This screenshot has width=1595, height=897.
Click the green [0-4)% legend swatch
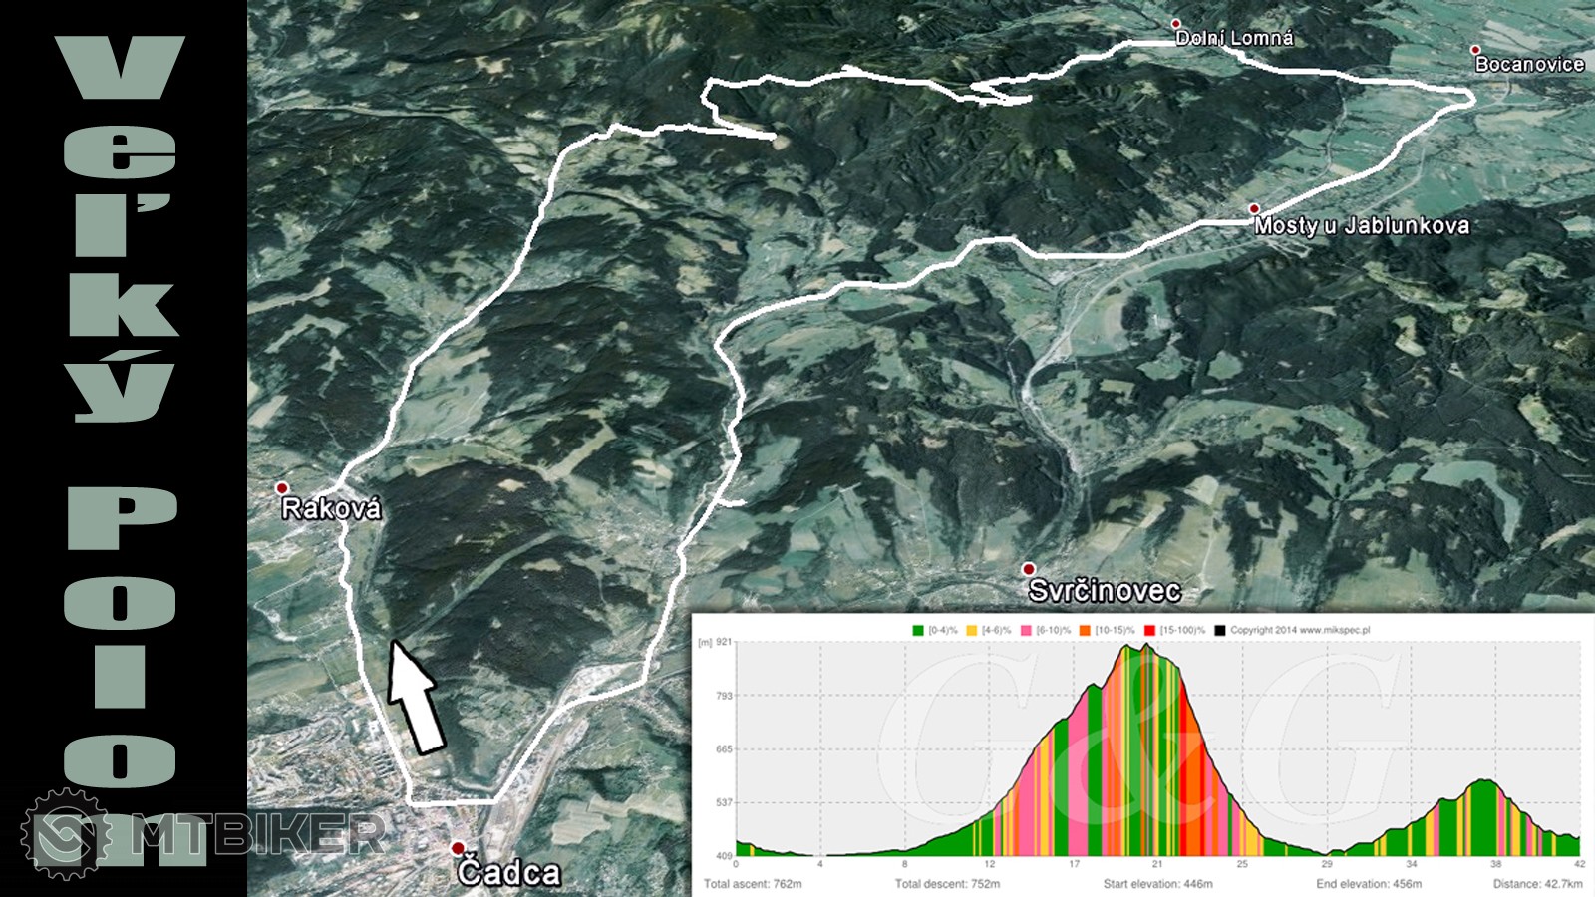click(918, 630)
